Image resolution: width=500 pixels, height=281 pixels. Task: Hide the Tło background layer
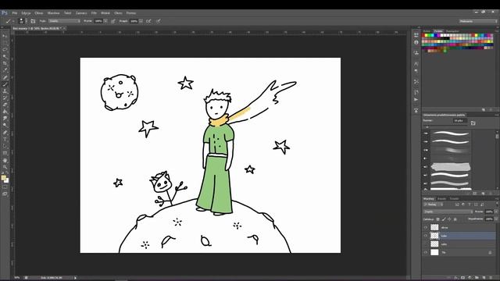(425, 252)
